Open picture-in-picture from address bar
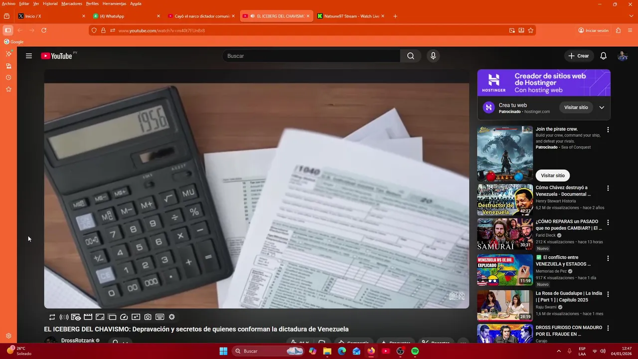The width and height of the screenshot is (638, 359). coord(512,30)
